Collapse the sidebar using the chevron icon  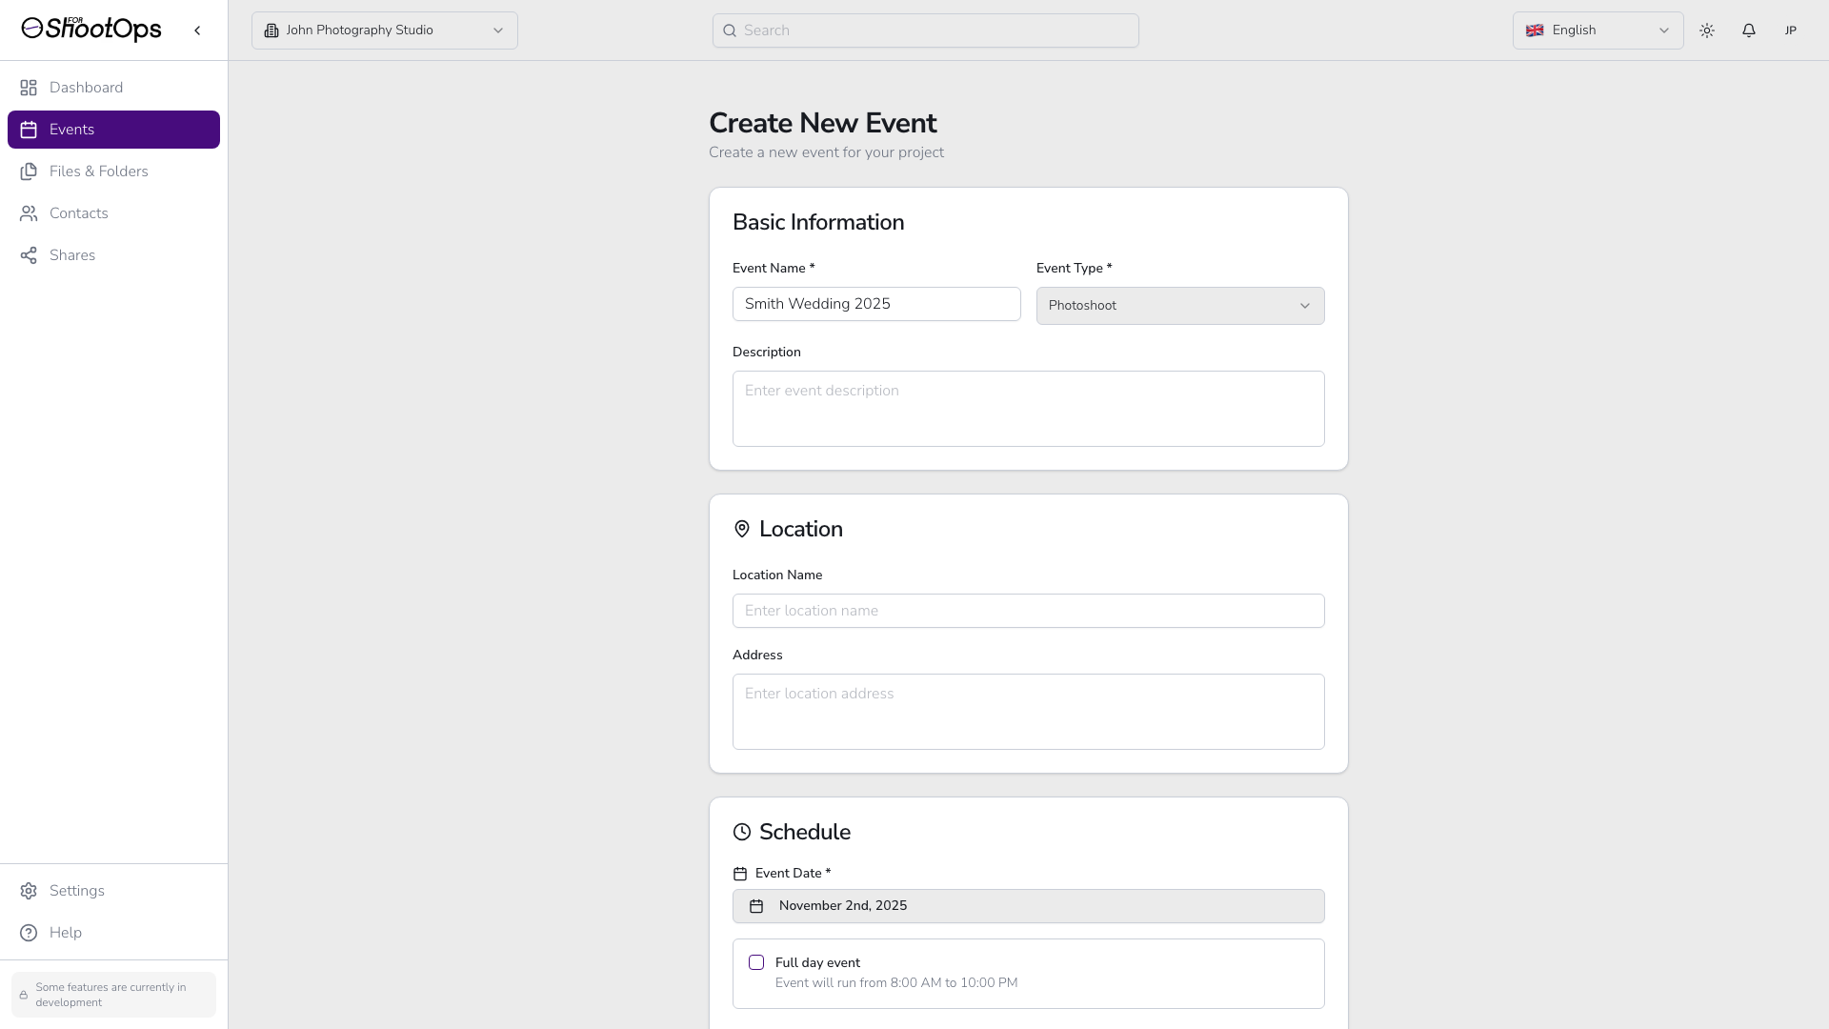[197, 30]
